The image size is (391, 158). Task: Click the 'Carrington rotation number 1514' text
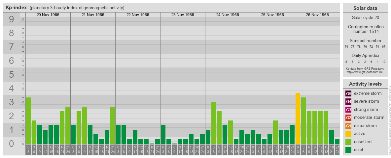(x=365, y=29)
